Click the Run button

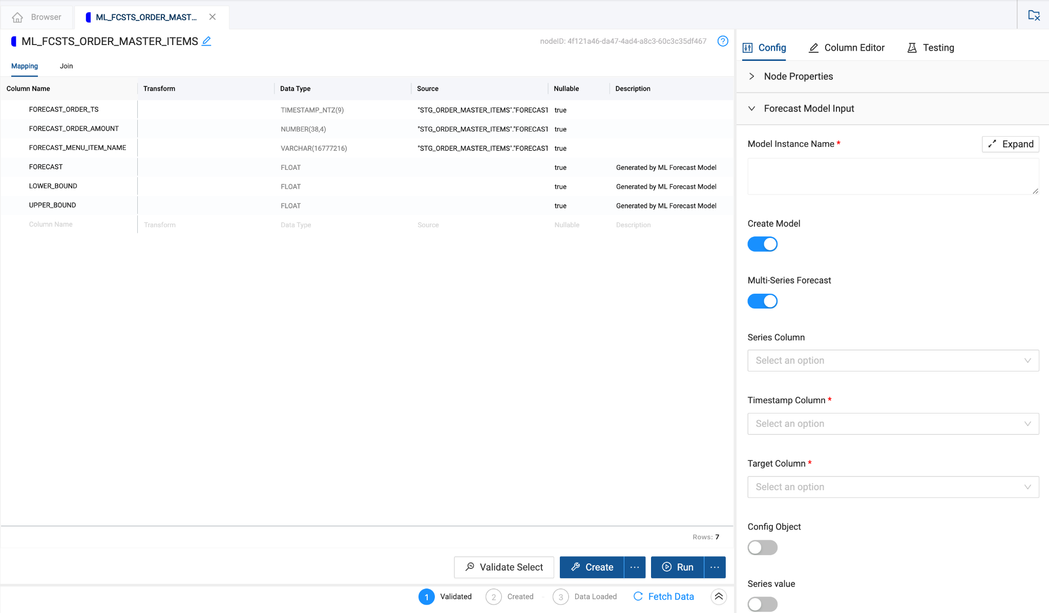(x=677, y=567)
